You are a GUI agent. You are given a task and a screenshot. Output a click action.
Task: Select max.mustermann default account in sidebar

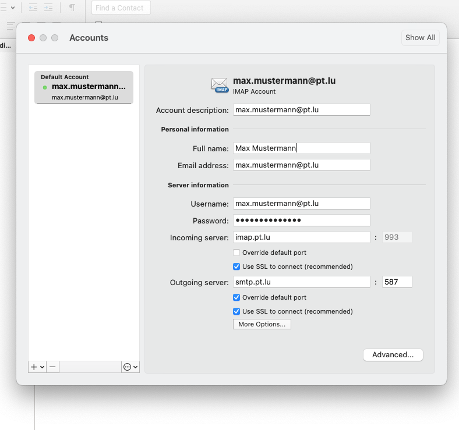pos(84,87)
